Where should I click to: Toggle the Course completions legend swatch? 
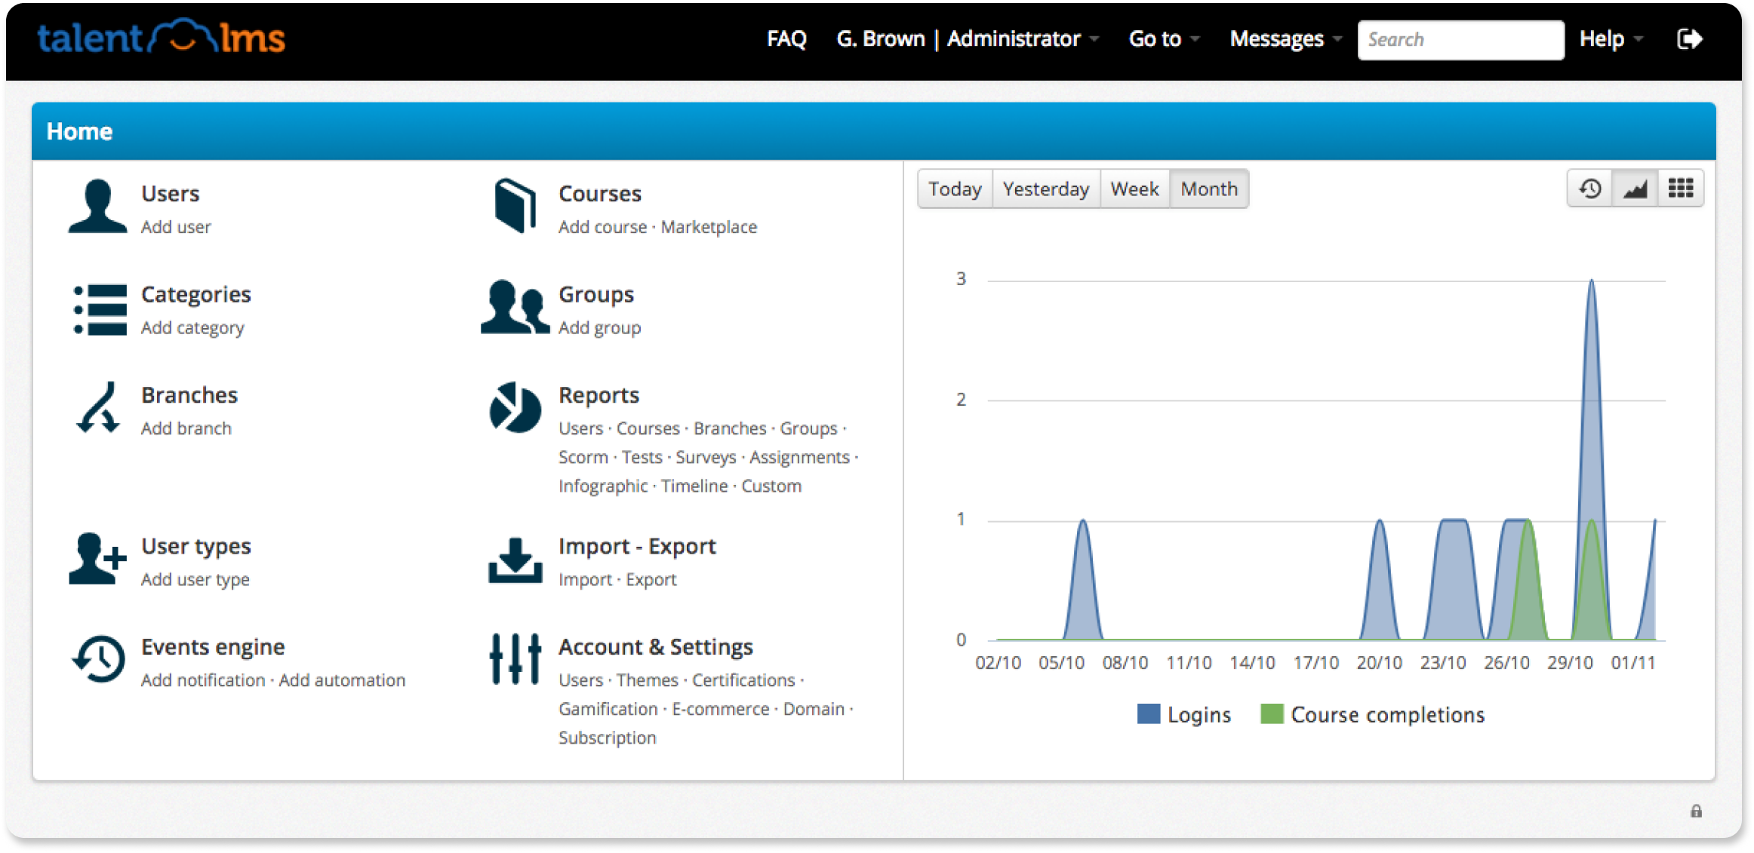coord(1272,714)
